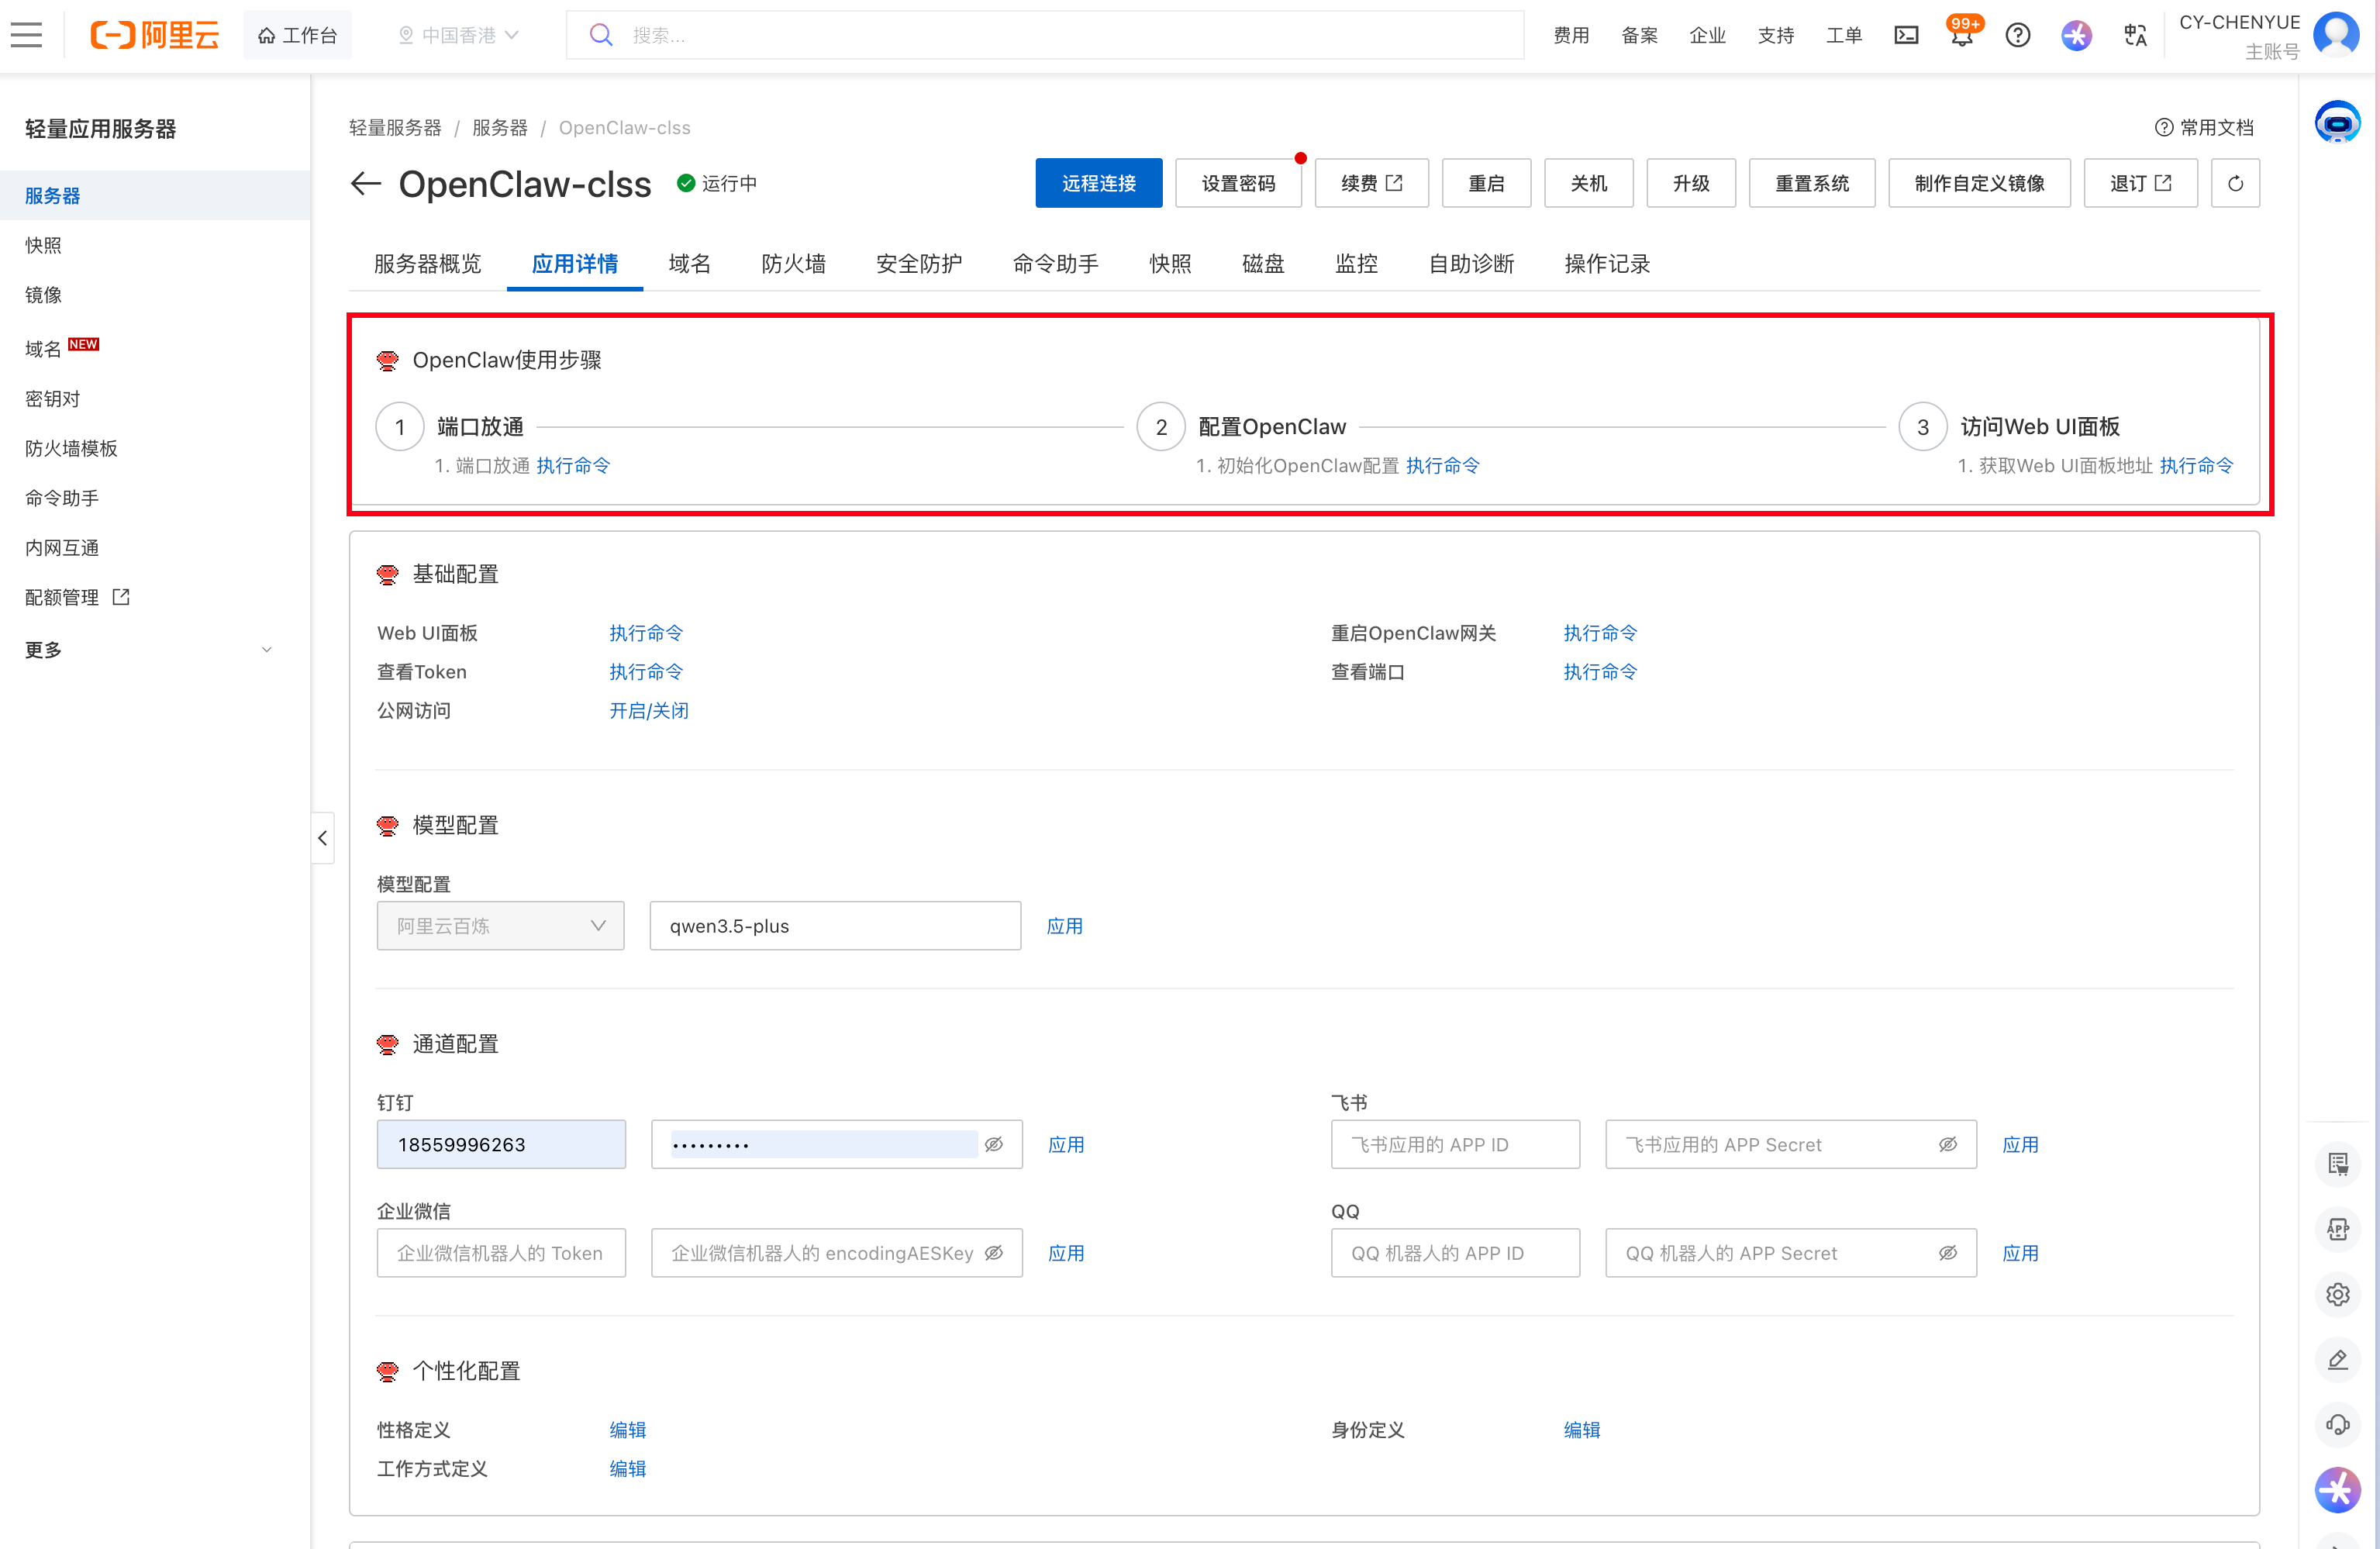
Task: Show the Feishu APP Secret field
Action: click(x=1948, y=1144)
